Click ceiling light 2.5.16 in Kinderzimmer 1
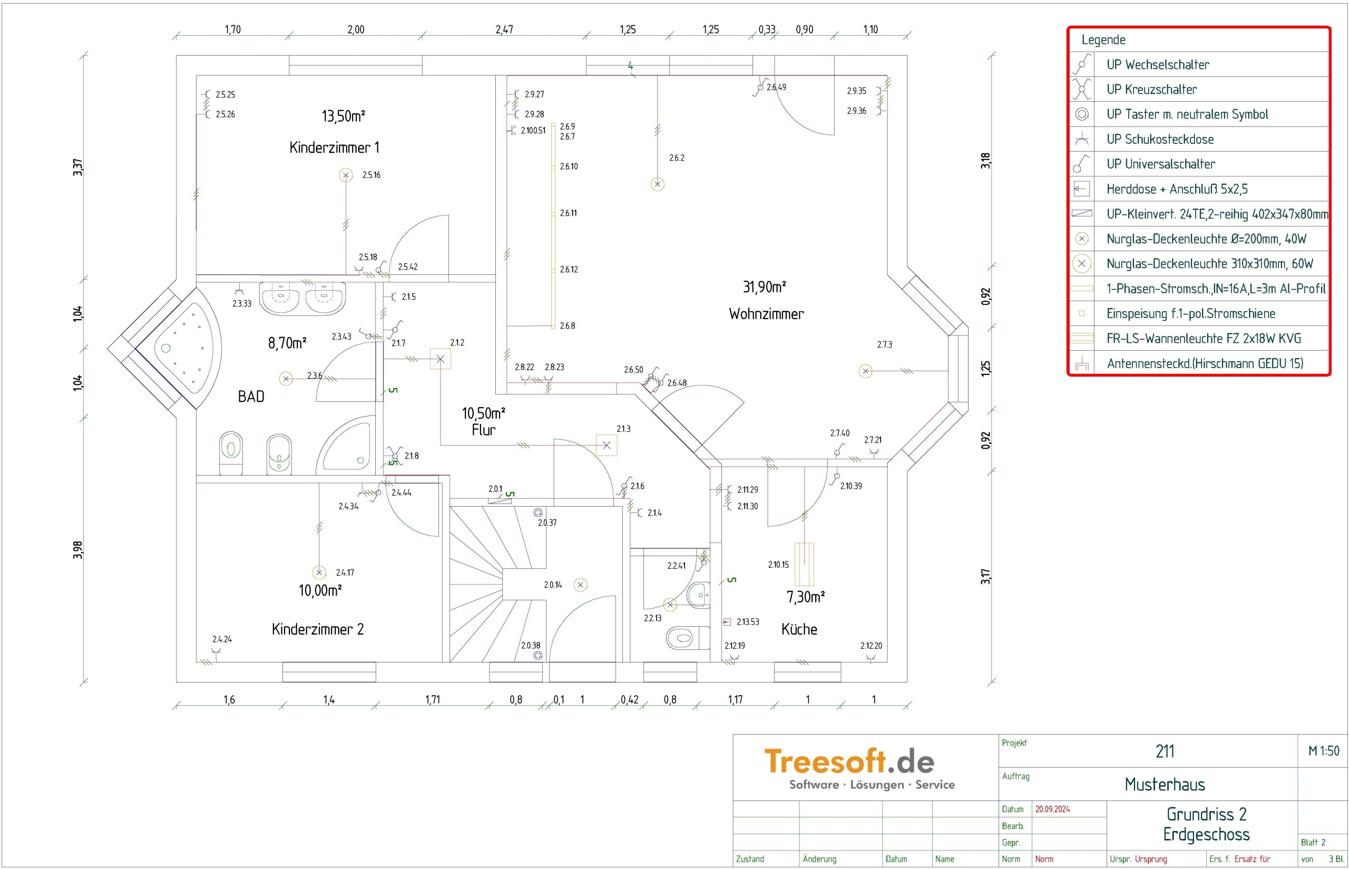 (x=345, y=175)
